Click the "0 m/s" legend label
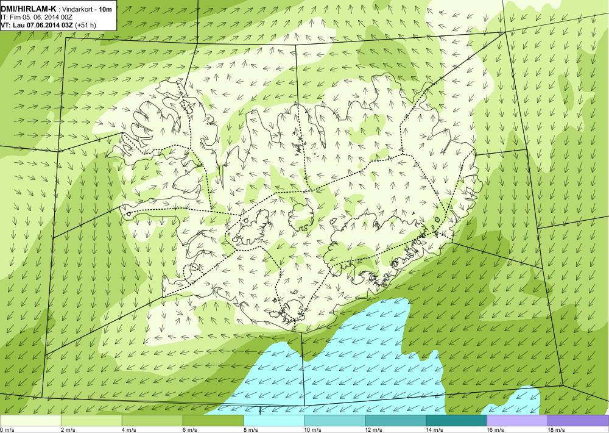 click(x=7, y=430)
